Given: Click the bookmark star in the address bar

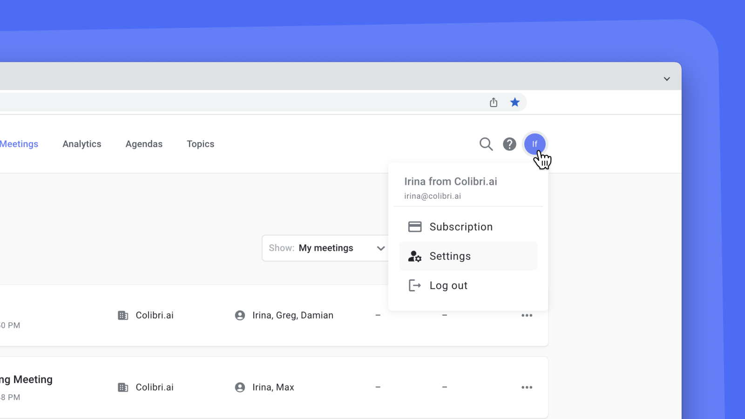Looking at the screenshot, I should [515, 102].
